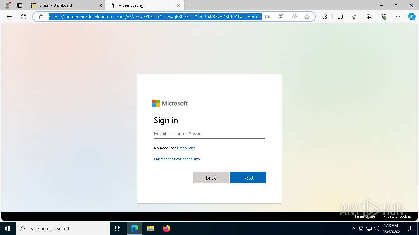Switch to the Emitrr - Dashboard tab
This screenshot has width=419, height=235.
pos(67,5)
